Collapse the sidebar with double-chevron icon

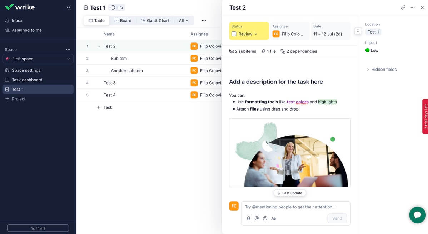tap(69, 7)
